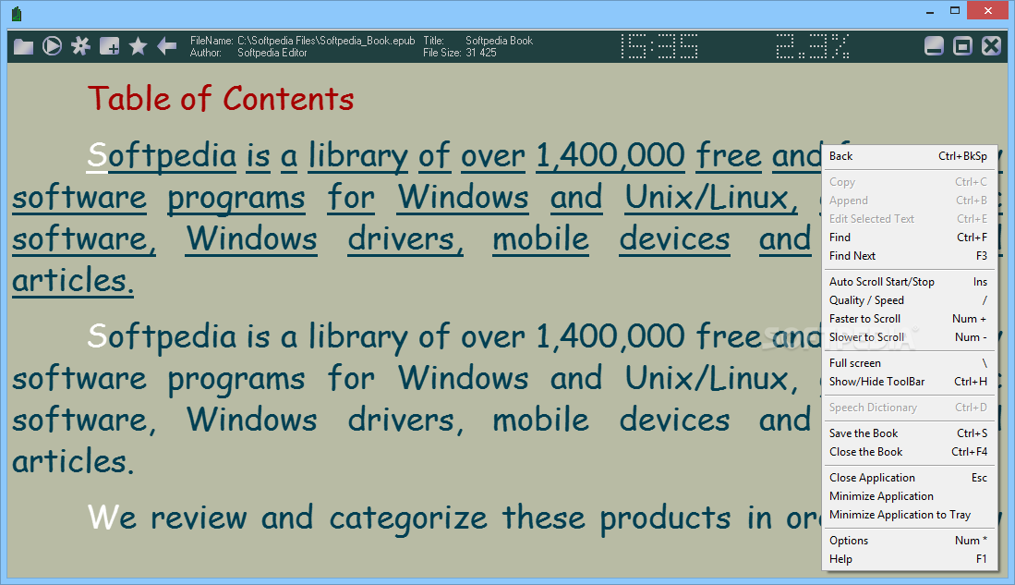Select Slower to Scroll
The height and width of the screenshot is (585, 1015).
908,337
